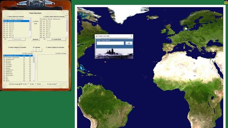228x128 pixels.
Task: Click down arrow of step 1 fleet list scrollbar
Action: [30, 37]
